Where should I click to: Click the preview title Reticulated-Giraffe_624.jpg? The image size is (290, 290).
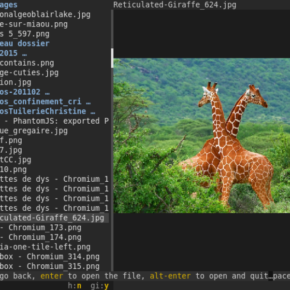pyautogui.click(x=174, y=5)
